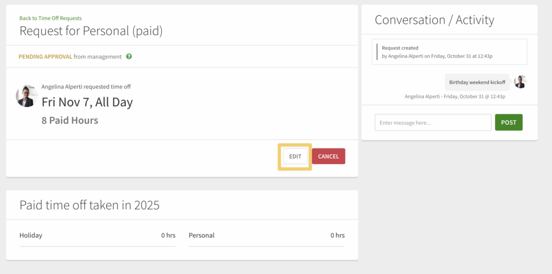Click the message timestamp under the chat bubble
Image resolution: width=552 pixels, height=274 pixels.
point(455,97)
